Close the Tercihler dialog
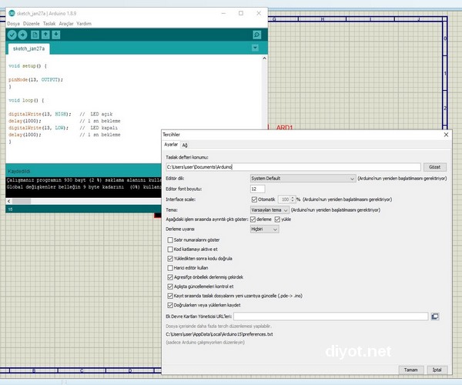Viewport: 462px width, 385px height. coord(446,135)
